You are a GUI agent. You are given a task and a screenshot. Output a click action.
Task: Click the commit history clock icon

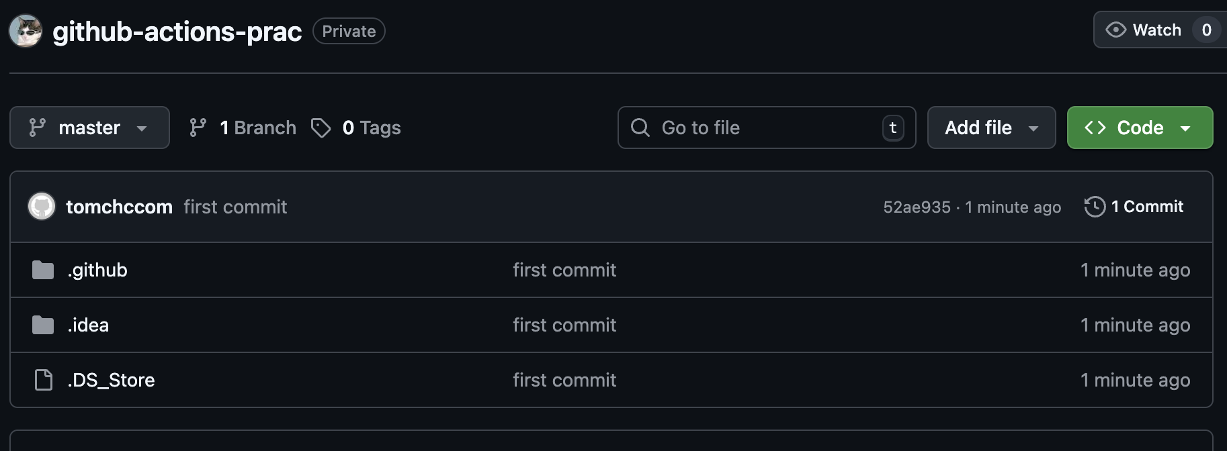click(x=1095, y=207)
